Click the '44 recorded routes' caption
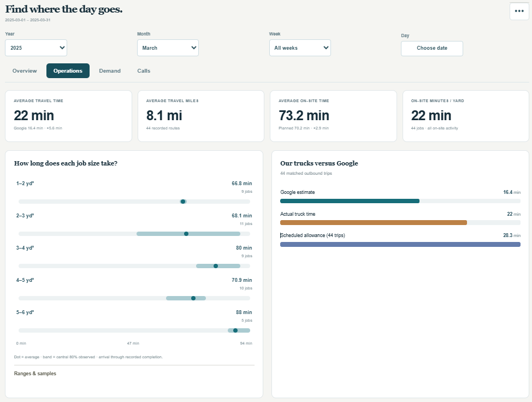The width and height of the screenshot is (532, 402). tap(163, 128)
